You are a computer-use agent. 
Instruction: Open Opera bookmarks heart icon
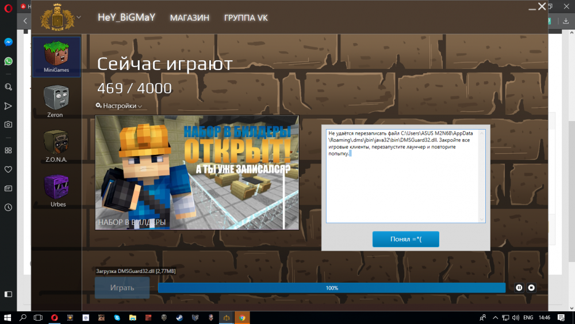[9, 170]
